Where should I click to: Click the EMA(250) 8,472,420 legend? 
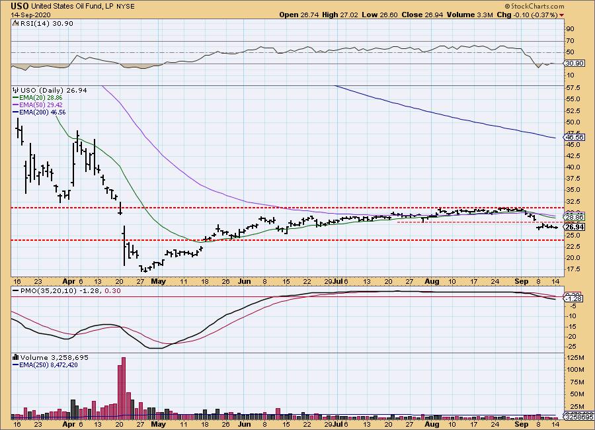coord(45,365)
